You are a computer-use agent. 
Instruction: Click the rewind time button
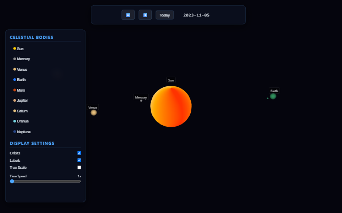[128, 15]
